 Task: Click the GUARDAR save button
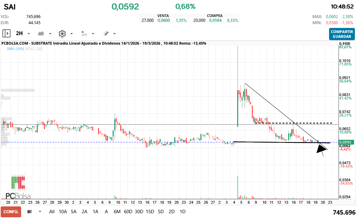coord(342,36)
